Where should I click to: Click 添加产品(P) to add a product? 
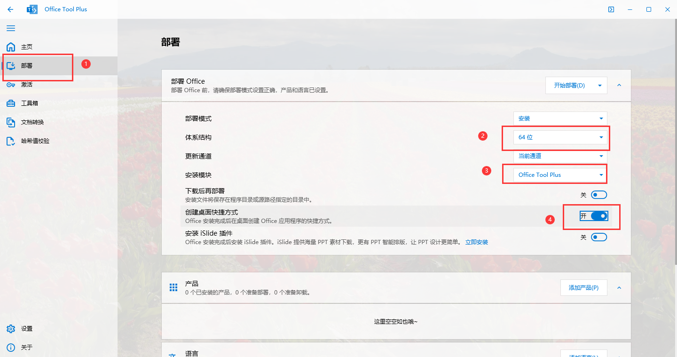pyautogui.click(x=583, y=287)
